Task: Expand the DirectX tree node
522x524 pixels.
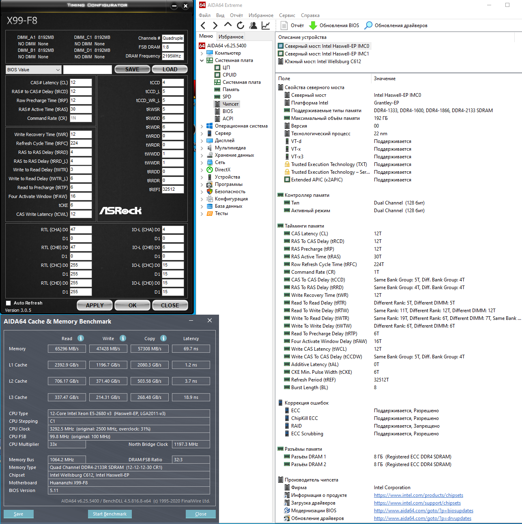Action: [x=202, y=170]
